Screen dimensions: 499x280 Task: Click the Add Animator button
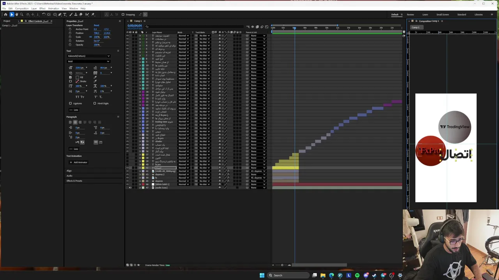(78, 162)
